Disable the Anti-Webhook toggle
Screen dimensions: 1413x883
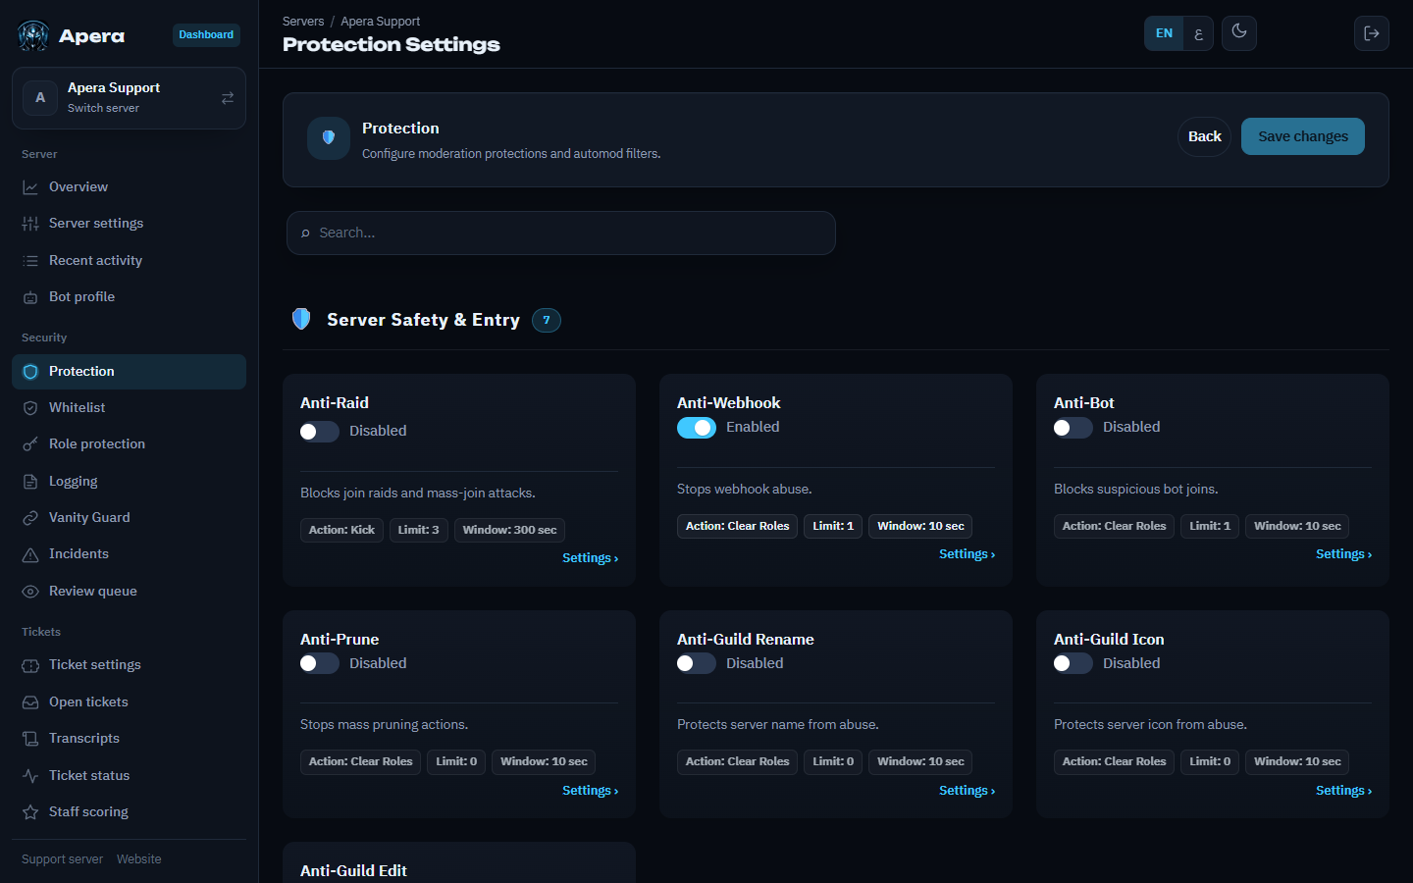(697, 428)
